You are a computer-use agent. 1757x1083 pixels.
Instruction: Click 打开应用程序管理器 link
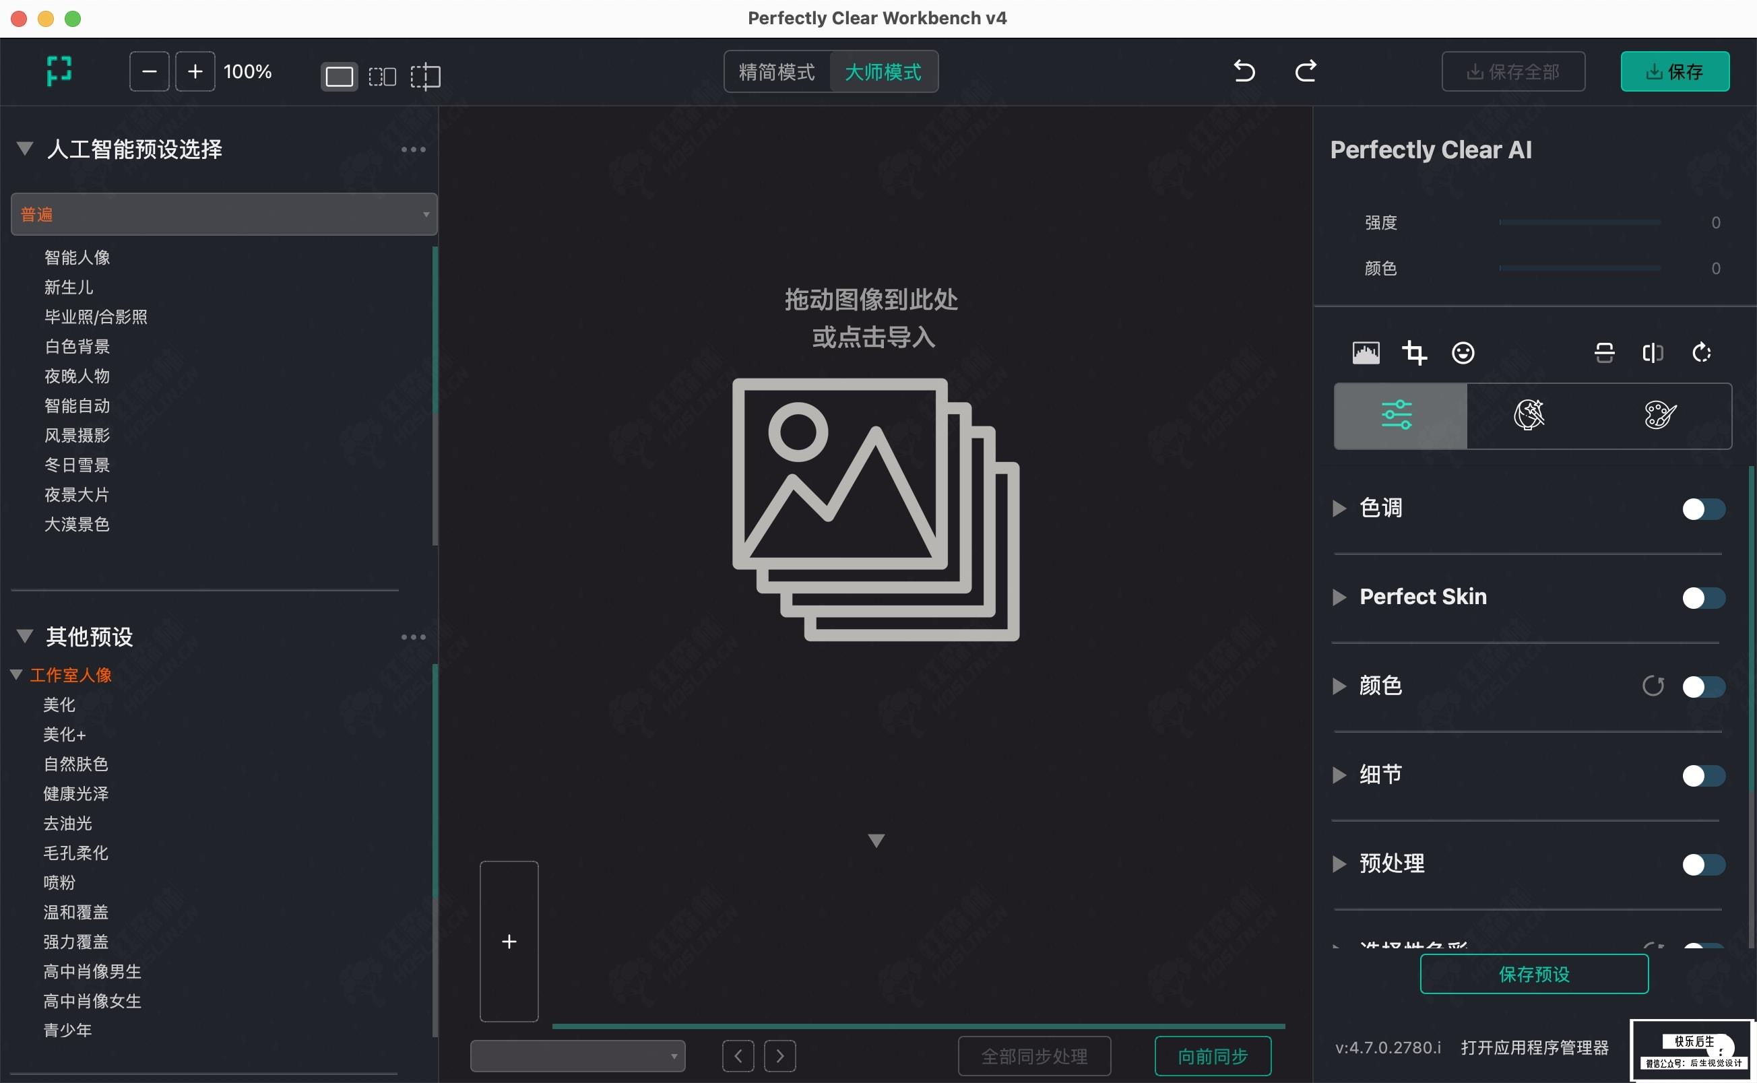click(1534, 1048)
